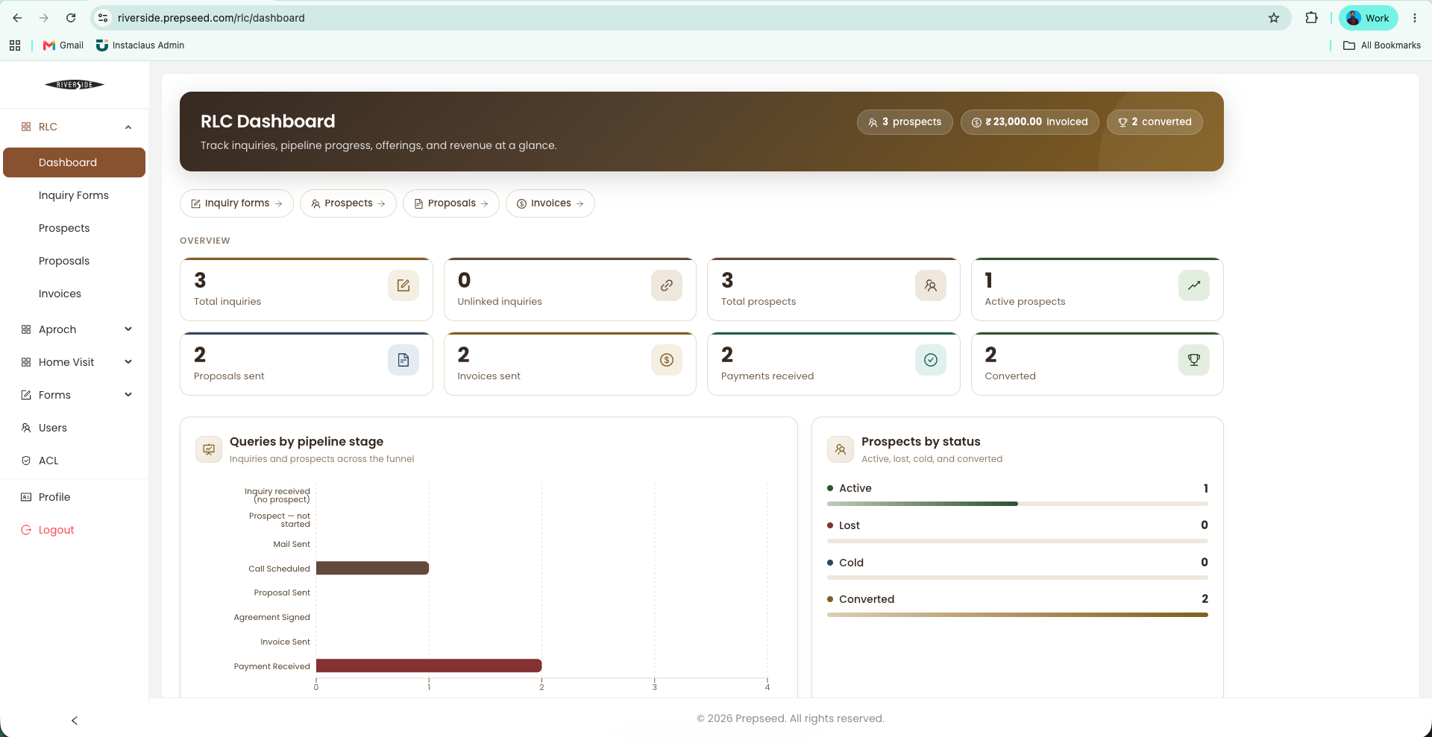This screenshot has width=1432, height=737.
Task: Click the Total prospects people icon
Action: coord(931,285)
